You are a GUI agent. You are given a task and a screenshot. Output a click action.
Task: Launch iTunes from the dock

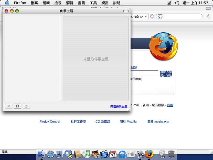(87, 154)
